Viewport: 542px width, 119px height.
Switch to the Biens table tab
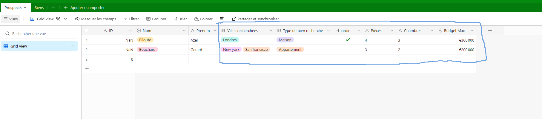(x=39, y=7)
